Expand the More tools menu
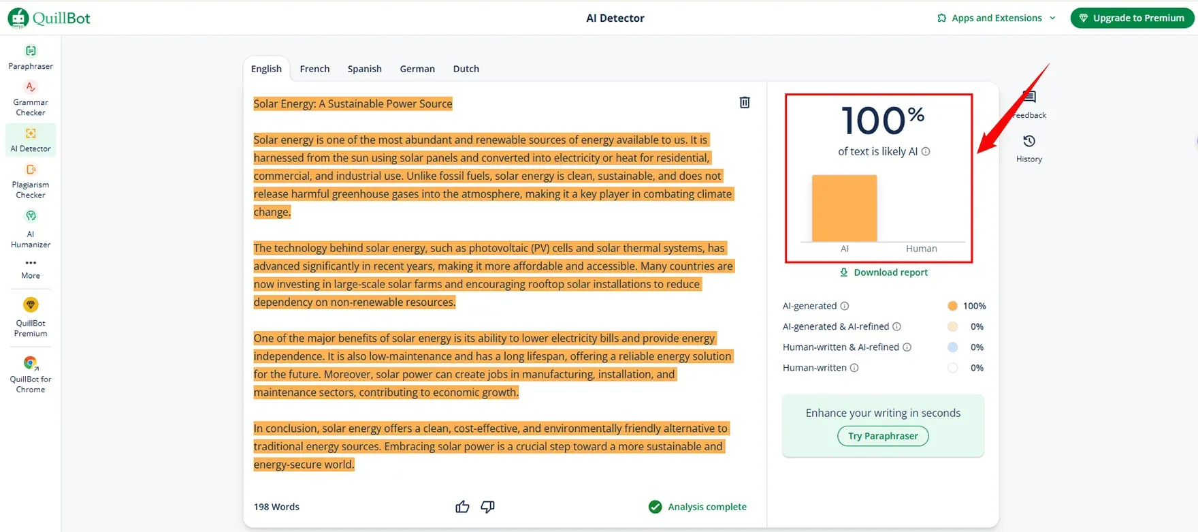 coord(31,268)
